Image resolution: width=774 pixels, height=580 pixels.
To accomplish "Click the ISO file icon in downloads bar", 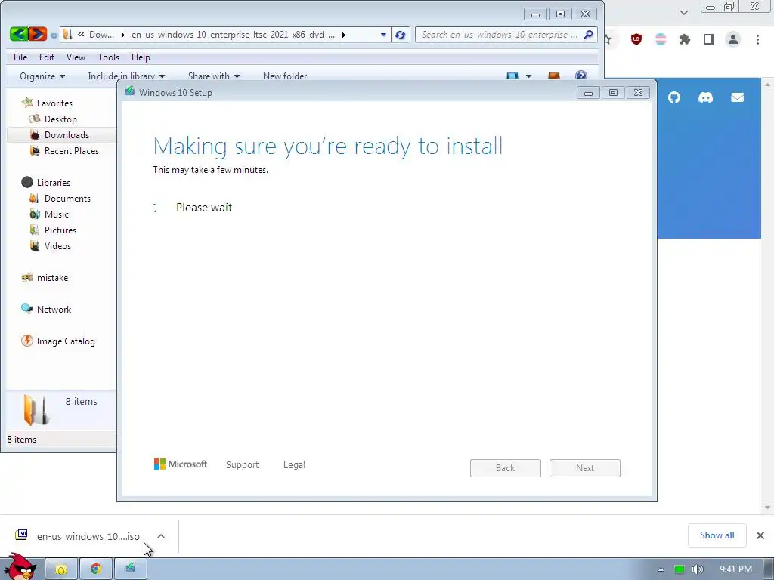I will click(x=21, y=535).
